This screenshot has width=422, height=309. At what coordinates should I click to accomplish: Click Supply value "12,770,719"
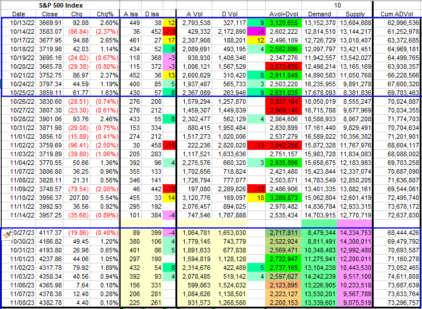click(355, 215)
